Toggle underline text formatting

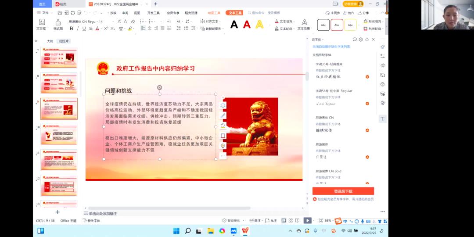[x=84, y=29]
